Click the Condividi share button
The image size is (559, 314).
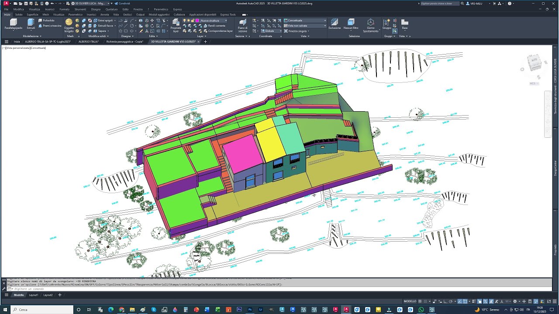122,3
